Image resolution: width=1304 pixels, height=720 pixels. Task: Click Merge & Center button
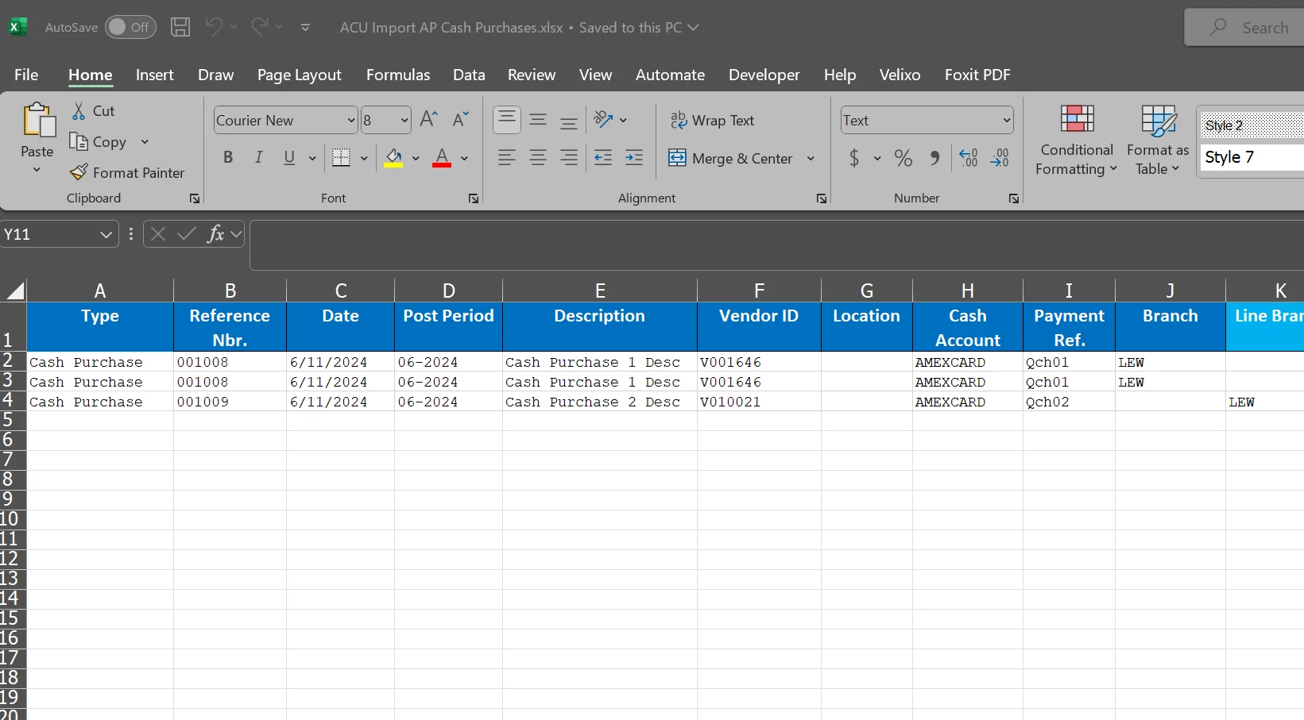coord(730,158)
